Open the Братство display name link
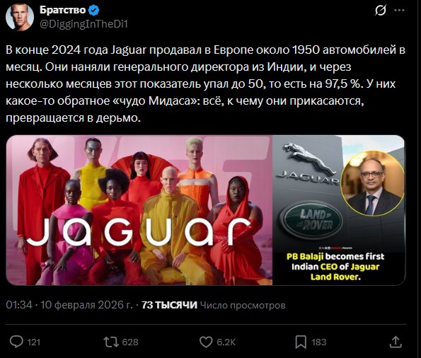421x358 pixels. point(62,10)
